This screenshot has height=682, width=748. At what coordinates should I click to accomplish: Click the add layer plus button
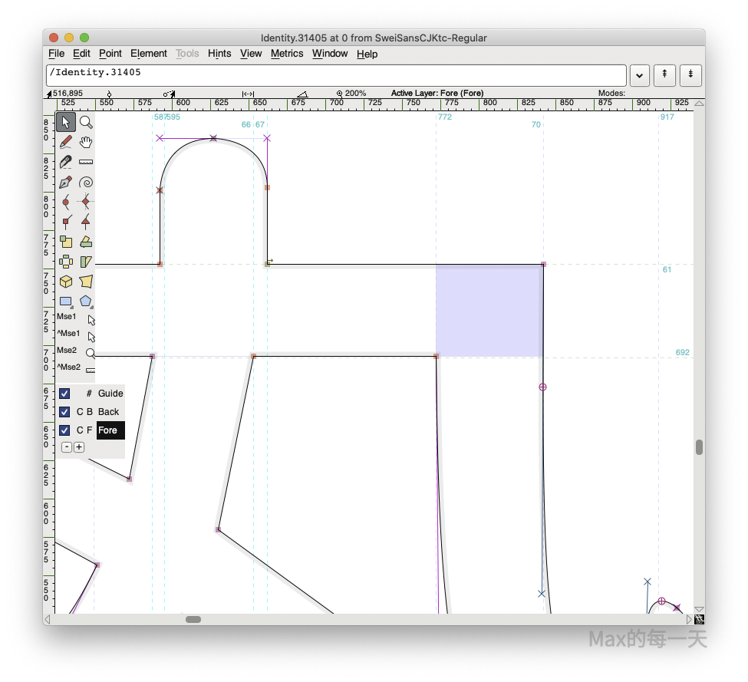[x=79, y=447]
